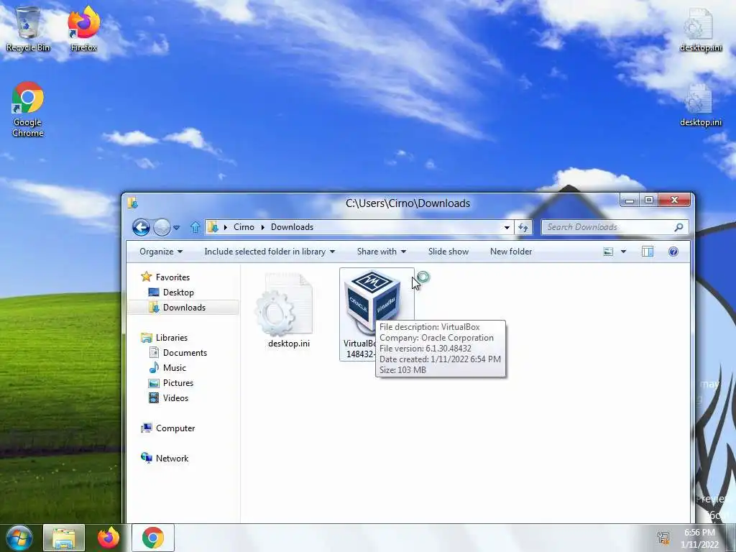The width and height of the screenshot is (736, 552).
Task: Launch Firefox from the desktop shortcut
Action: pos(83,29)
